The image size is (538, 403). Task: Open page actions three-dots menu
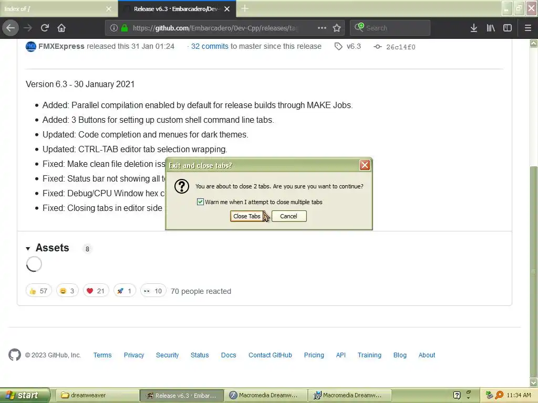click(322, 28)
